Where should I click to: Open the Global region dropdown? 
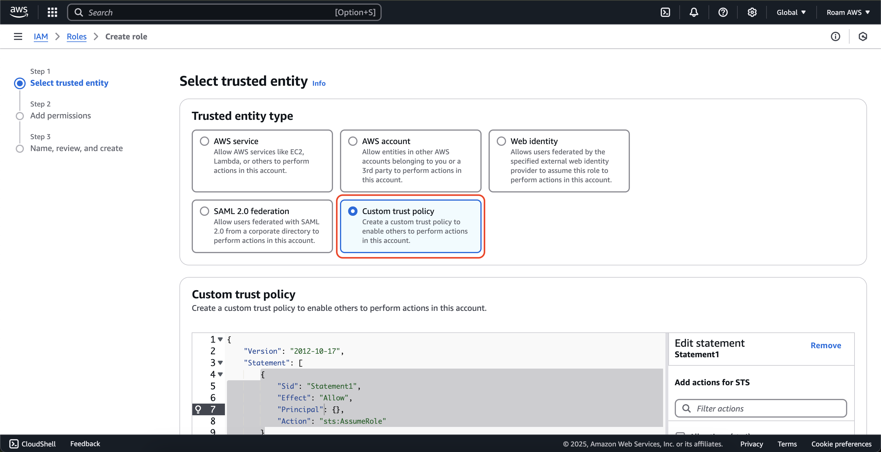pos(791,12)
